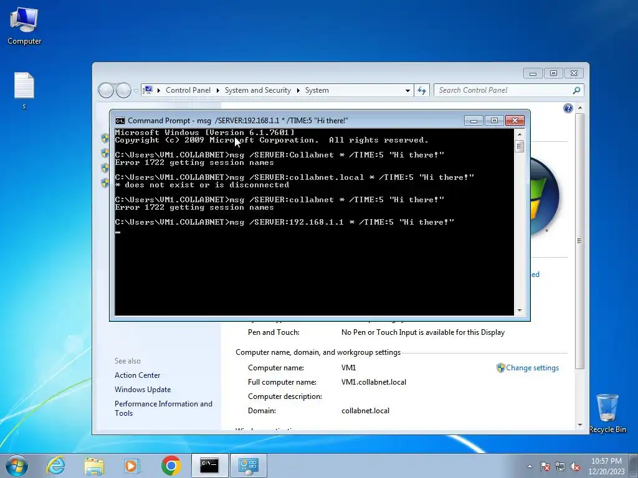Switch to Control Panel taskbar button
The image size is (638, 478).
point(248,466)
